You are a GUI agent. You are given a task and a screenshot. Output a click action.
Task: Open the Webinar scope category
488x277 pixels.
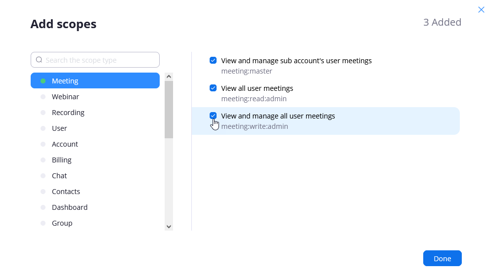click(x=65, y=97)
